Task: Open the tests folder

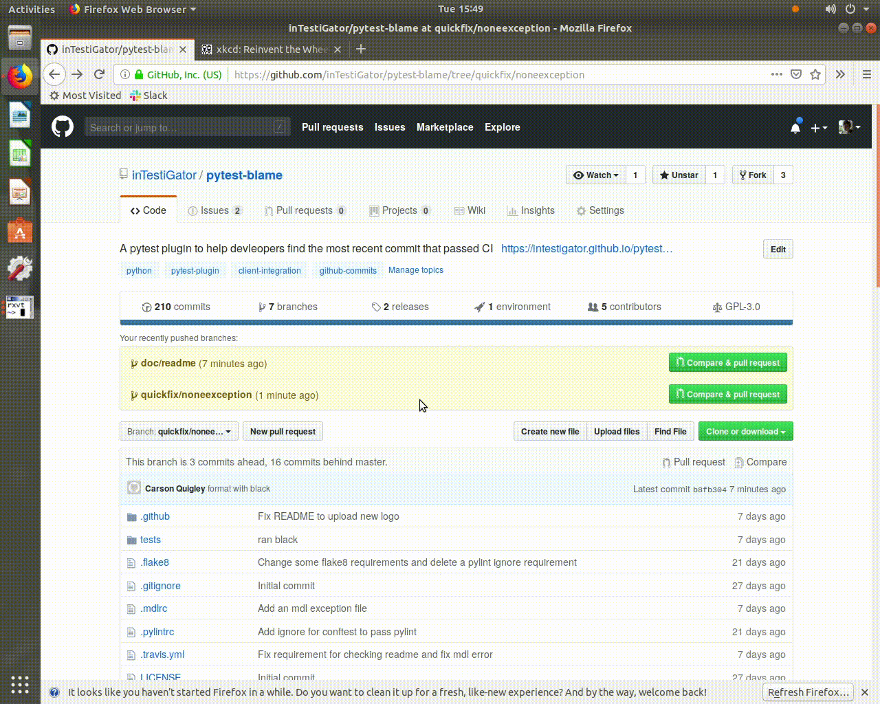Action: pyautogui.click(x=151, y=540)
